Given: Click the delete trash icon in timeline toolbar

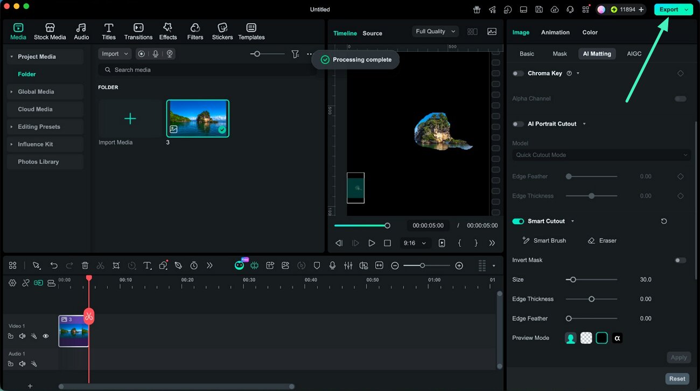Looking at the screenshot, I should pos(85,266).
